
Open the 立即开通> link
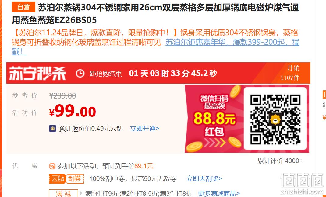point(144,129)
